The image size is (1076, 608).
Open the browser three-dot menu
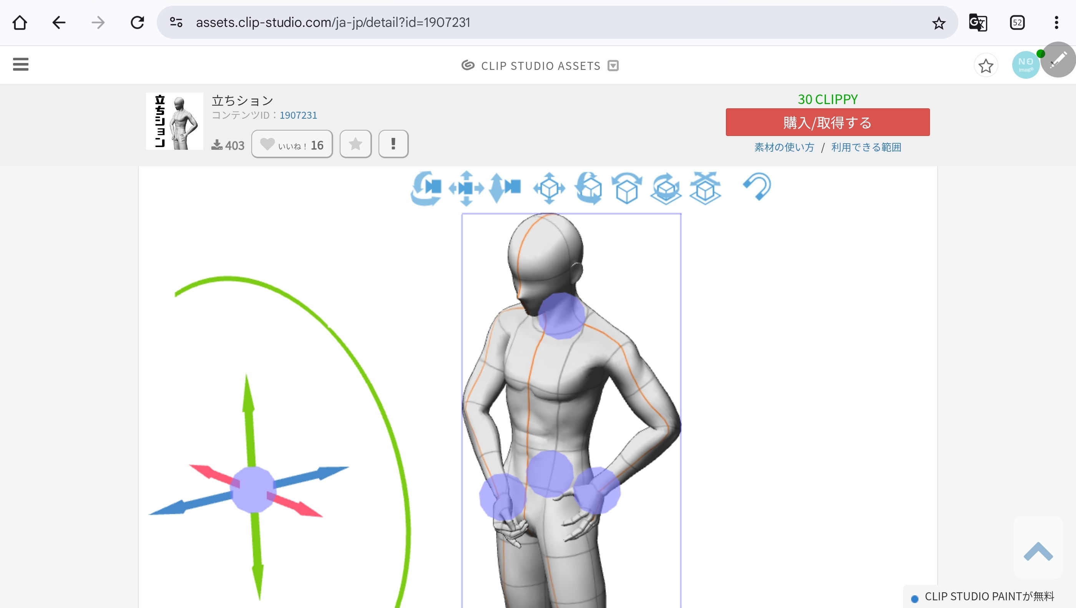[x=1056, y=23]
